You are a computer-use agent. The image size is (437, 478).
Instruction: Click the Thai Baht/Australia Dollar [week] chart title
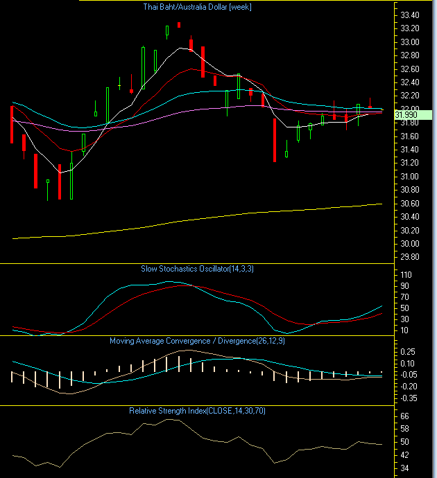pyautogui.click(x=196, y=7)
